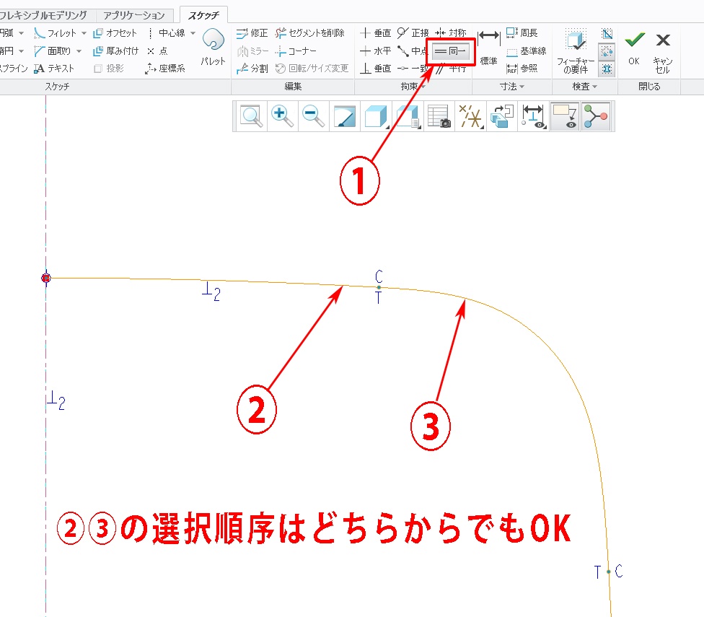
Task: Switch to the Applications (アプリケーション) tab
Action: (x=133, y=15)
